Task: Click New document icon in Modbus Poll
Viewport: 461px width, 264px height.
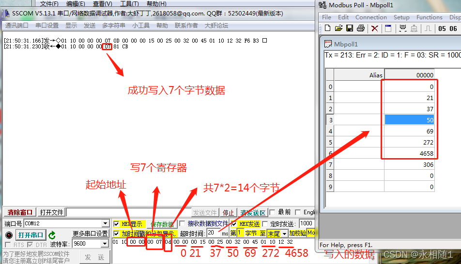Action: (327, 28)
